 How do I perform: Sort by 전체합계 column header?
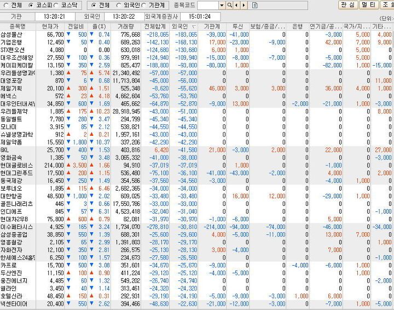pos(155,26)
